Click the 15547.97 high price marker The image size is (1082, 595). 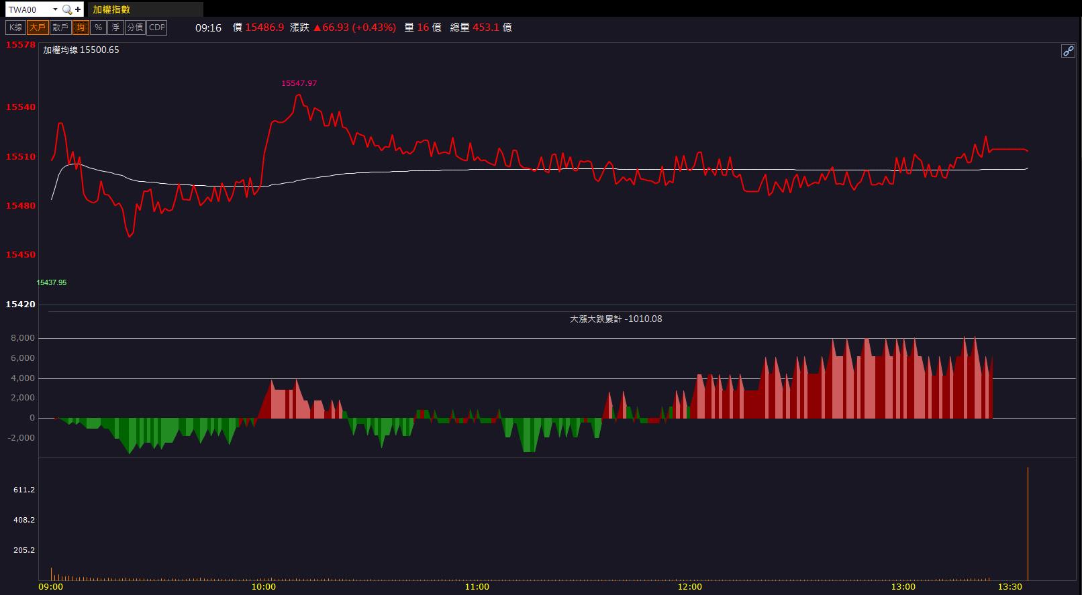tap(299, 83)
